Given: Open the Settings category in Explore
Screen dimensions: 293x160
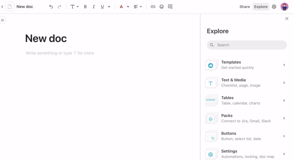Looking at the screenshot, I should [x=246, y=153].
